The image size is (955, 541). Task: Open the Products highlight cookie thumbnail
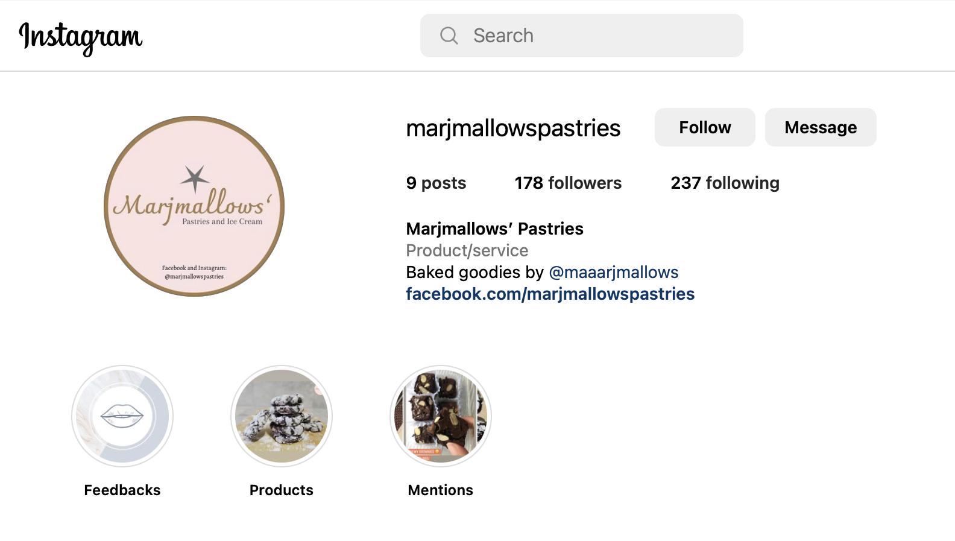coord(282,416)
